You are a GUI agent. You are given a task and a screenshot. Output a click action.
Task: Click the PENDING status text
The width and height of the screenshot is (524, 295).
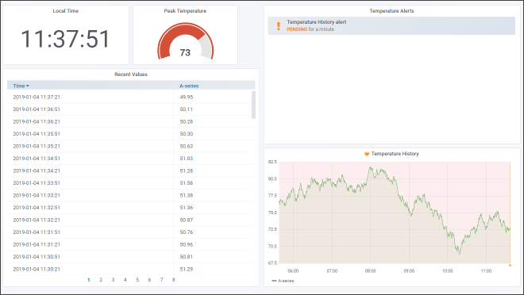297,29
